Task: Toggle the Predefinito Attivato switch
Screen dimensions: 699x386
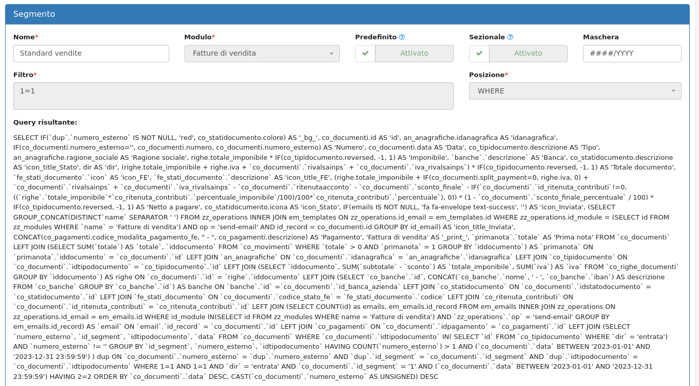Action: pos(414,54)
